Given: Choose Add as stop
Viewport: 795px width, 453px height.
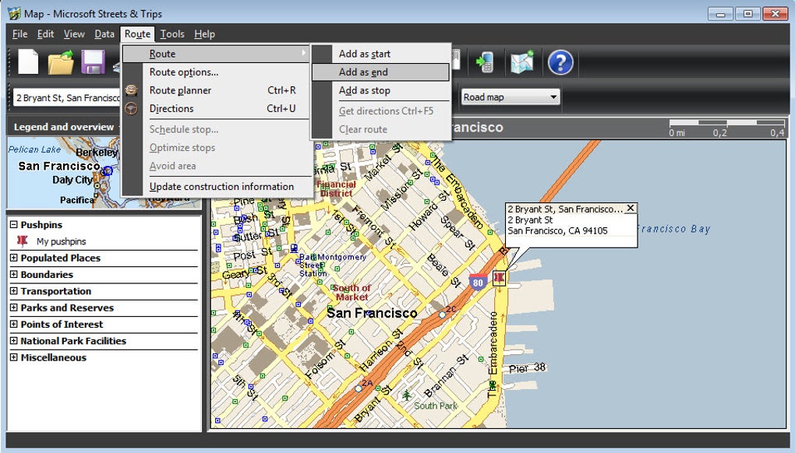Looking at the screenshot, I should 380,90.
